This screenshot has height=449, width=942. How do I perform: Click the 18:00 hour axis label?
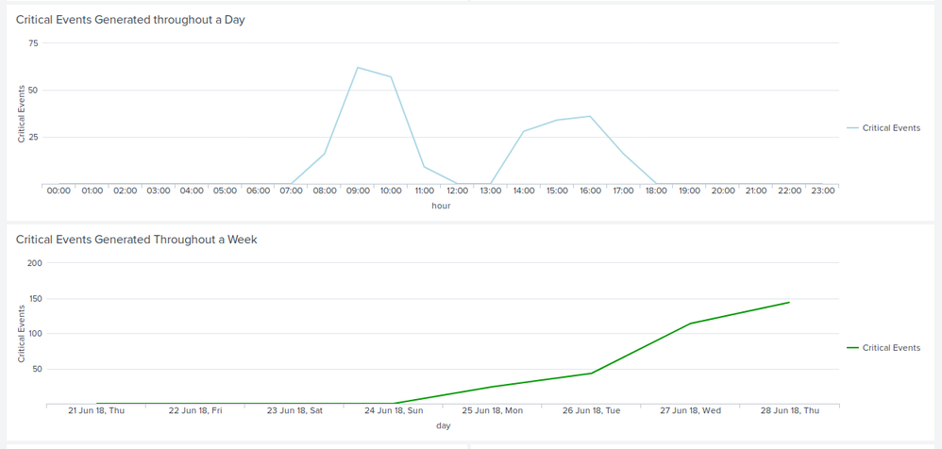[x=657, y=191]
